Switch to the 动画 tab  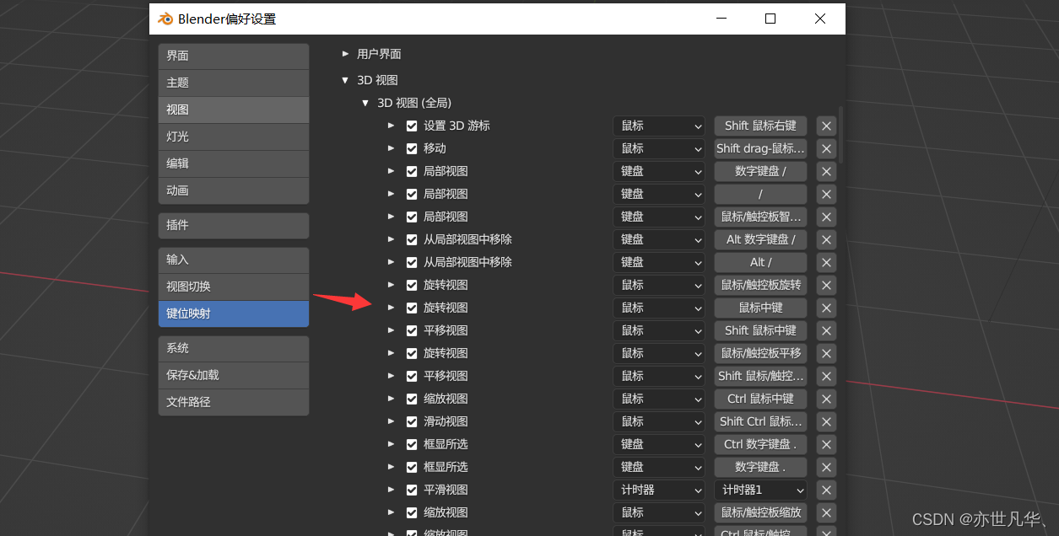point(234,190)
